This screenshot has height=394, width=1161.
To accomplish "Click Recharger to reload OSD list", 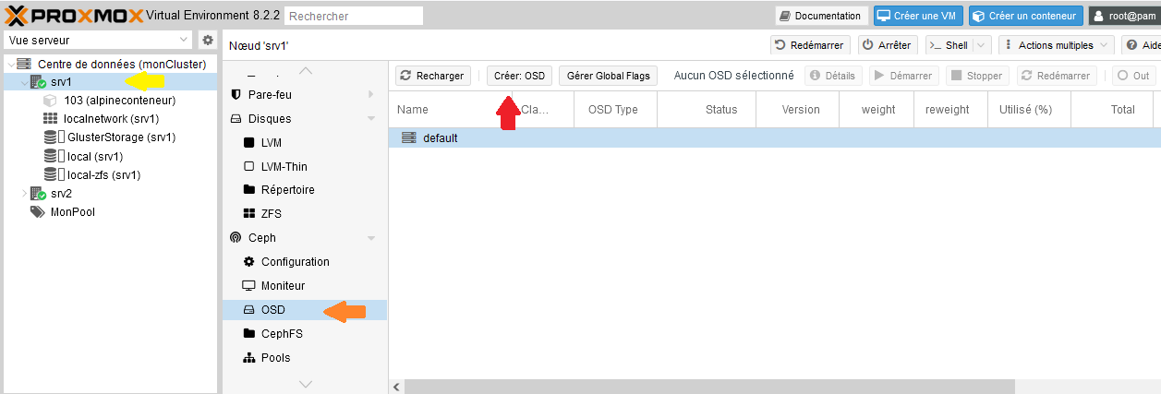I will pos(433,76).
